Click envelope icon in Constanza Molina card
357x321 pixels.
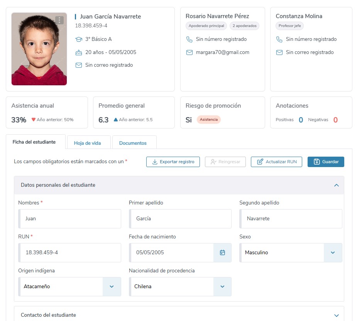coord(279,52)
